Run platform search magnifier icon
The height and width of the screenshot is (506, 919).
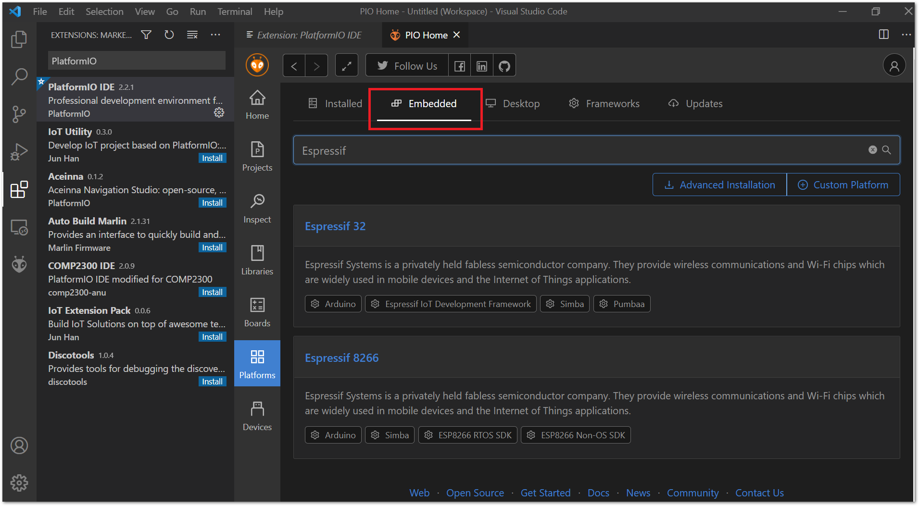pyautogui.click(x=886, y=150)
